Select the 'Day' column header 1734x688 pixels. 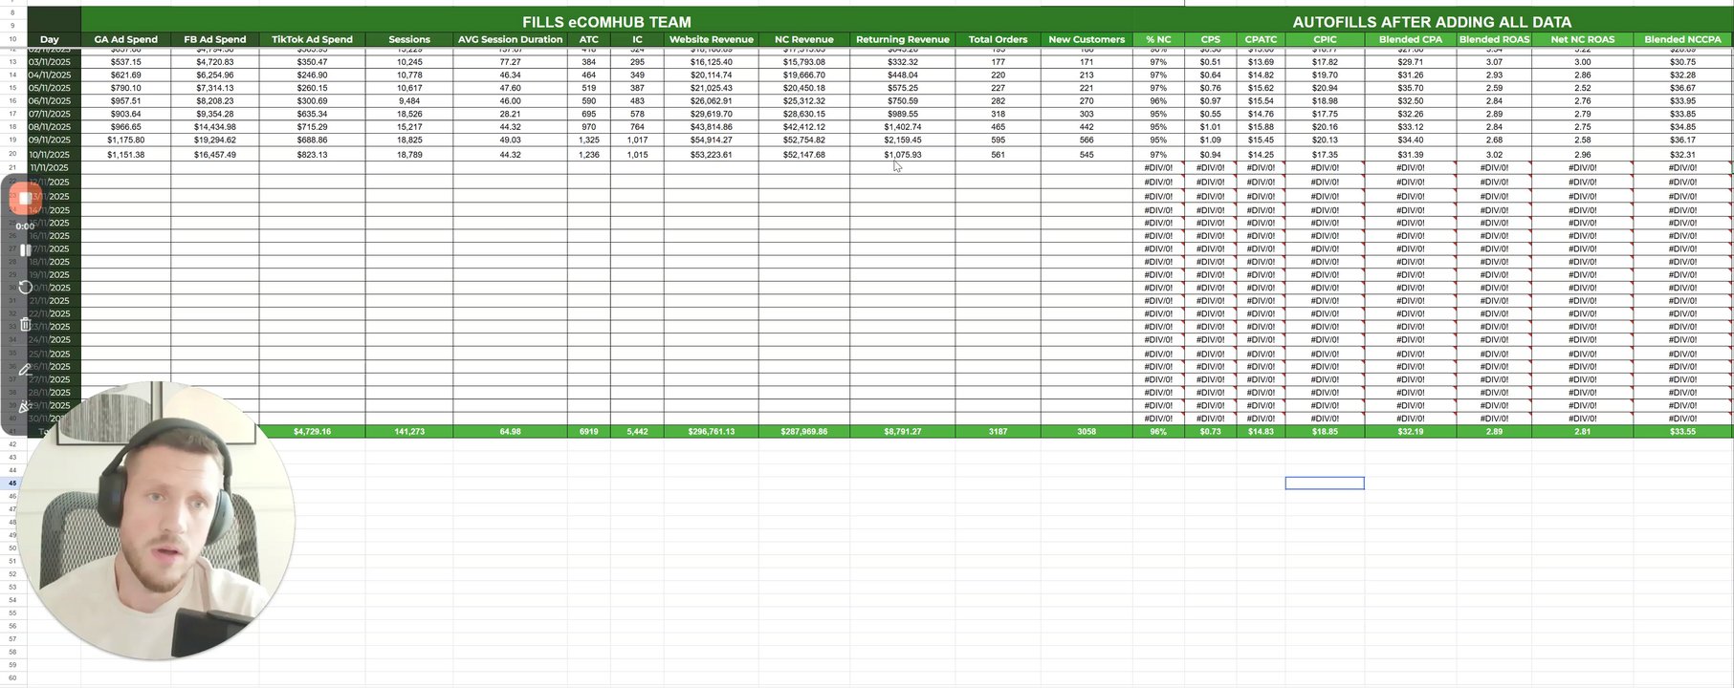click(x=50, y=39)
